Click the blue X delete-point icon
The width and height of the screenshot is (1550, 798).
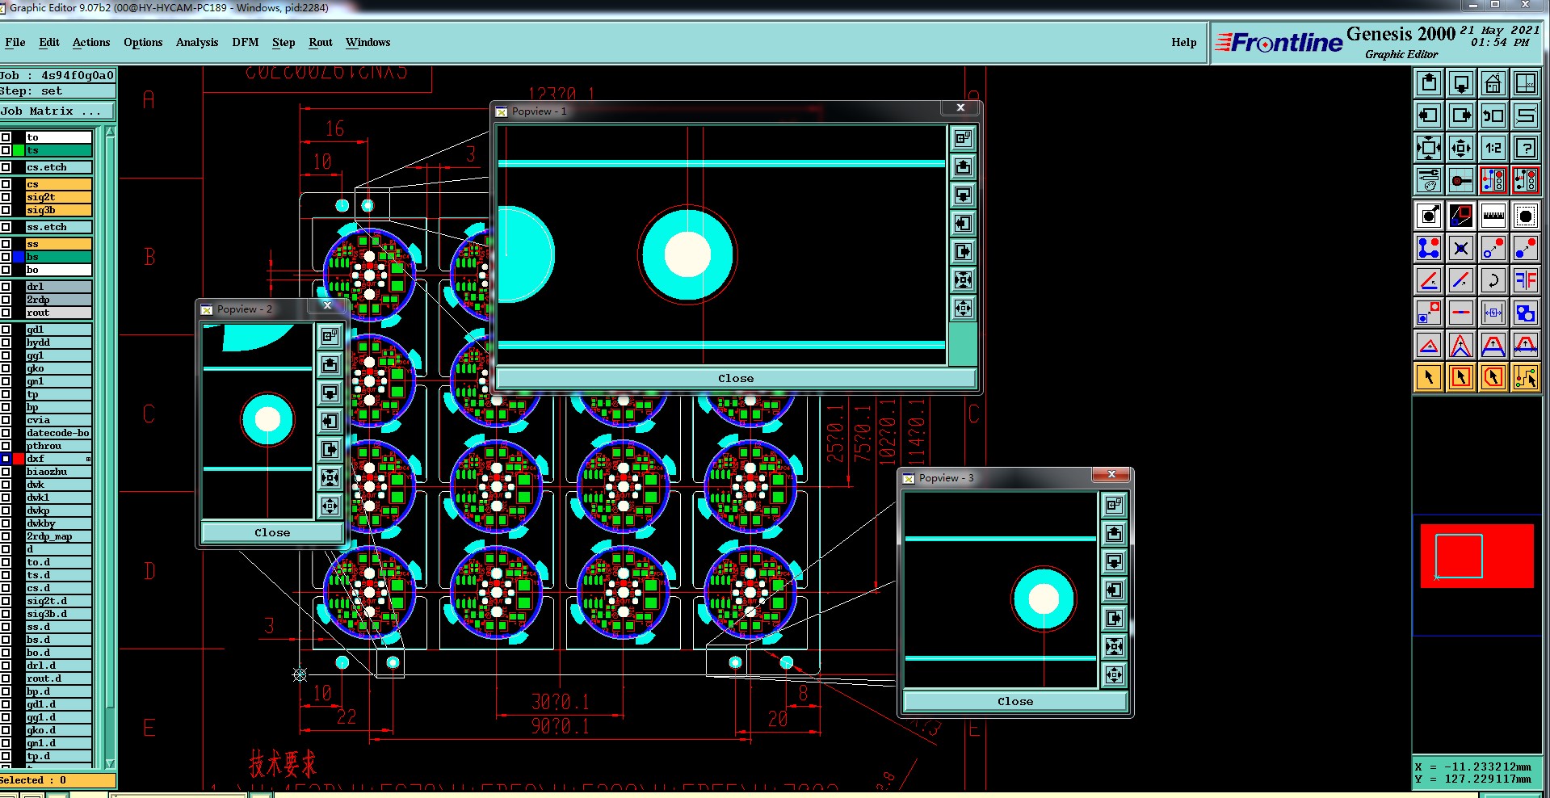click(x=1460, y=248)
